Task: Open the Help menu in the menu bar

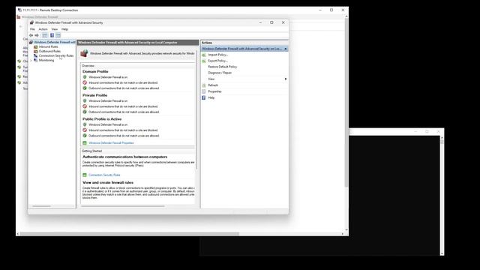Action: pos(64,29)
